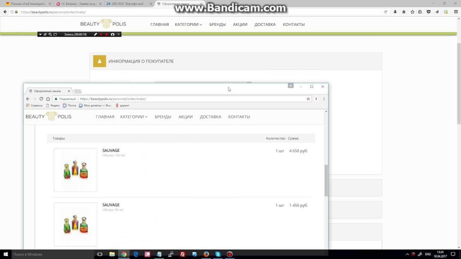Screen dimensions: 461x259
Task: Open КОНТАКТЫ in the Firefox page
Action: point(294,24)
